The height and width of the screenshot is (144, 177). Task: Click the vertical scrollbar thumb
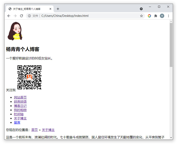(171, 45)
